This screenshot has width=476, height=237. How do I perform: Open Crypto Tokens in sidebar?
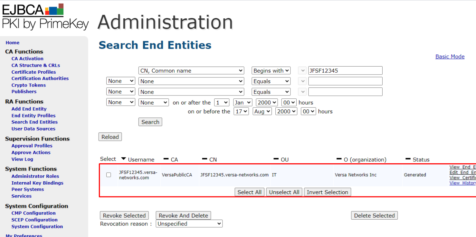tap(29, 85)
